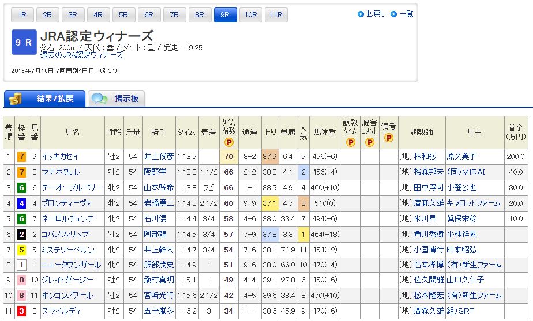Open horse ホンコンノワール page

tap(67, 296)
